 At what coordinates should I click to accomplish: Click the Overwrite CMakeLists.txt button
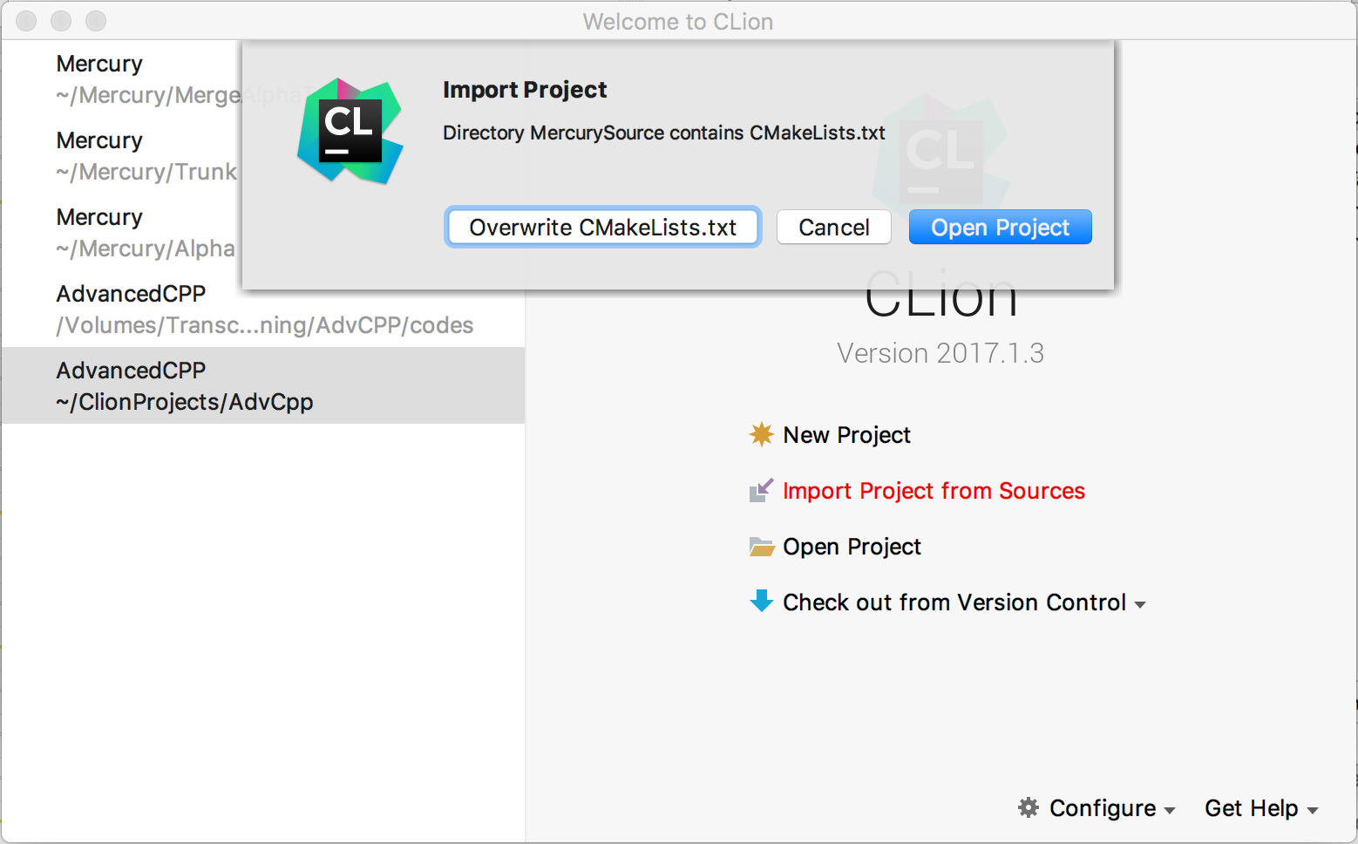603,228
